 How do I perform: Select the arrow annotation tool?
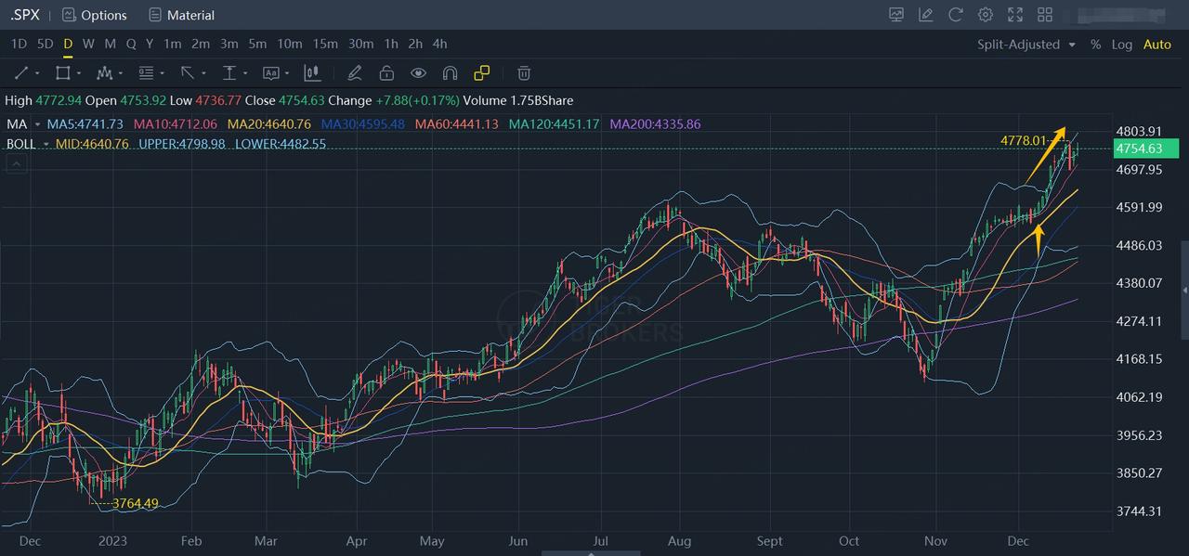tap(189, 73)
